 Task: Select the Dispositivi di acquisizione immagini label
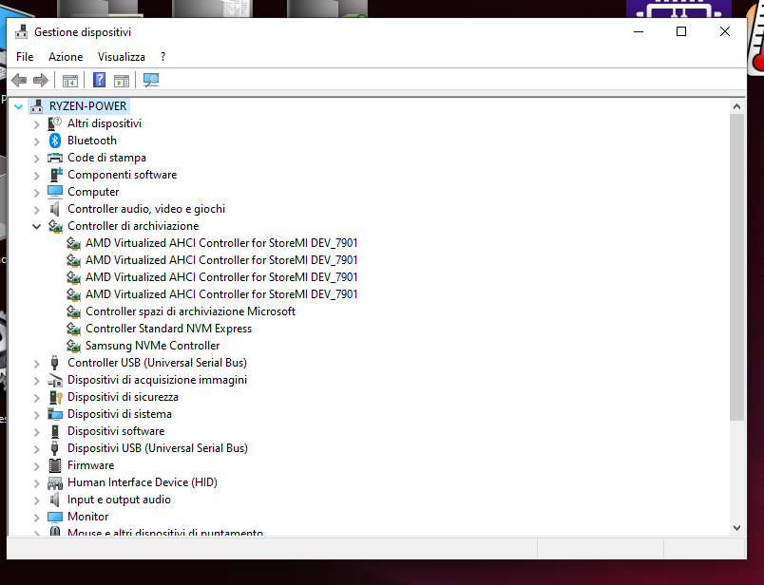pyautogui.click(x=157, y=380)
